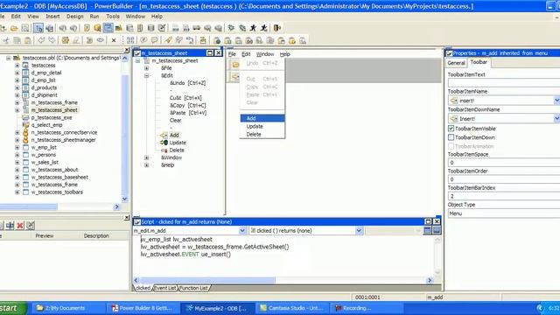The width and height of the screenshot is (560, 315).
Task: Toggle the Clip window toolbar icon
Action: point(108,28)
